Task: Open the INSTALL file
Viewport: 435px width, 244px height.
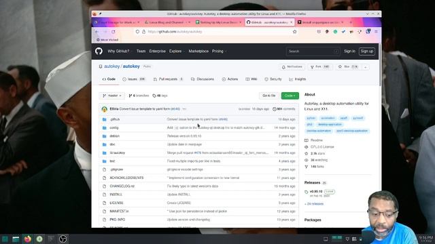Action: (116, 195)
